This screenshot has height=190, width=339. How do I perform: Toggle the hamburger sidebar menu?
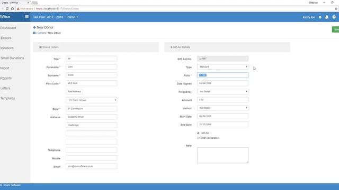click(x=27, y=16)
